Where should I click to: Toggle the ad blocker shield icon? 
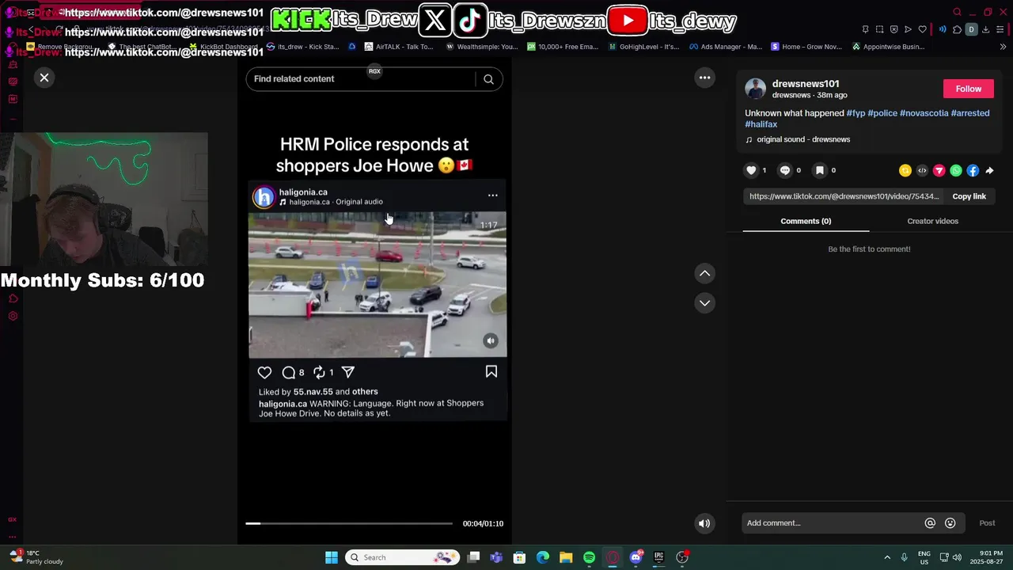894,29
